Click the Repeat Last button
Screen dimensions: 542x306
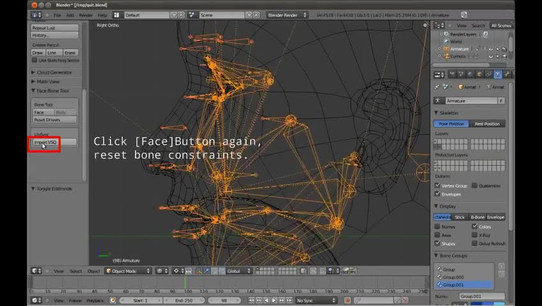coord(54,27)
